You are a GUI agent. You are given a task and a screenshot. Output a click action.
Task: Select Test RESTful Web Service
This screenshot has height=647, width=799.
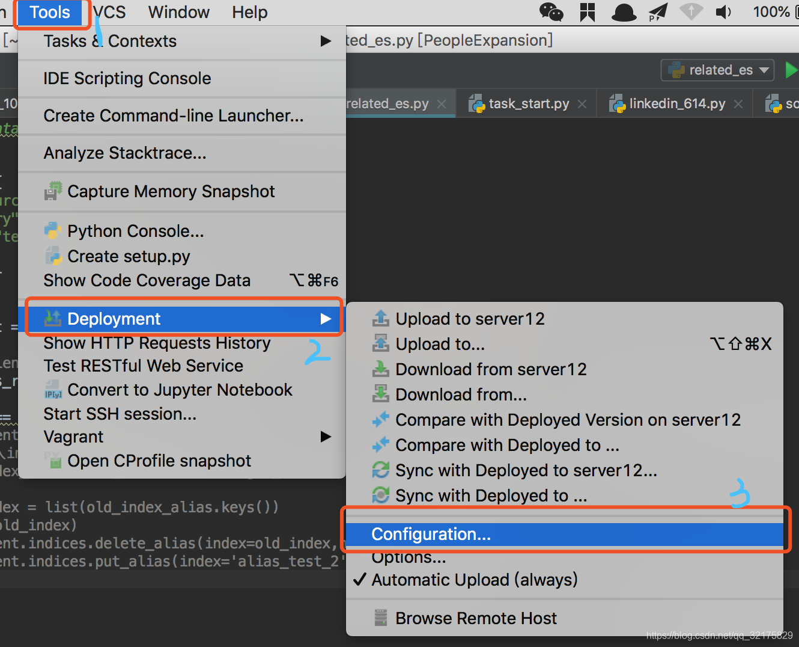coord(182,366)
